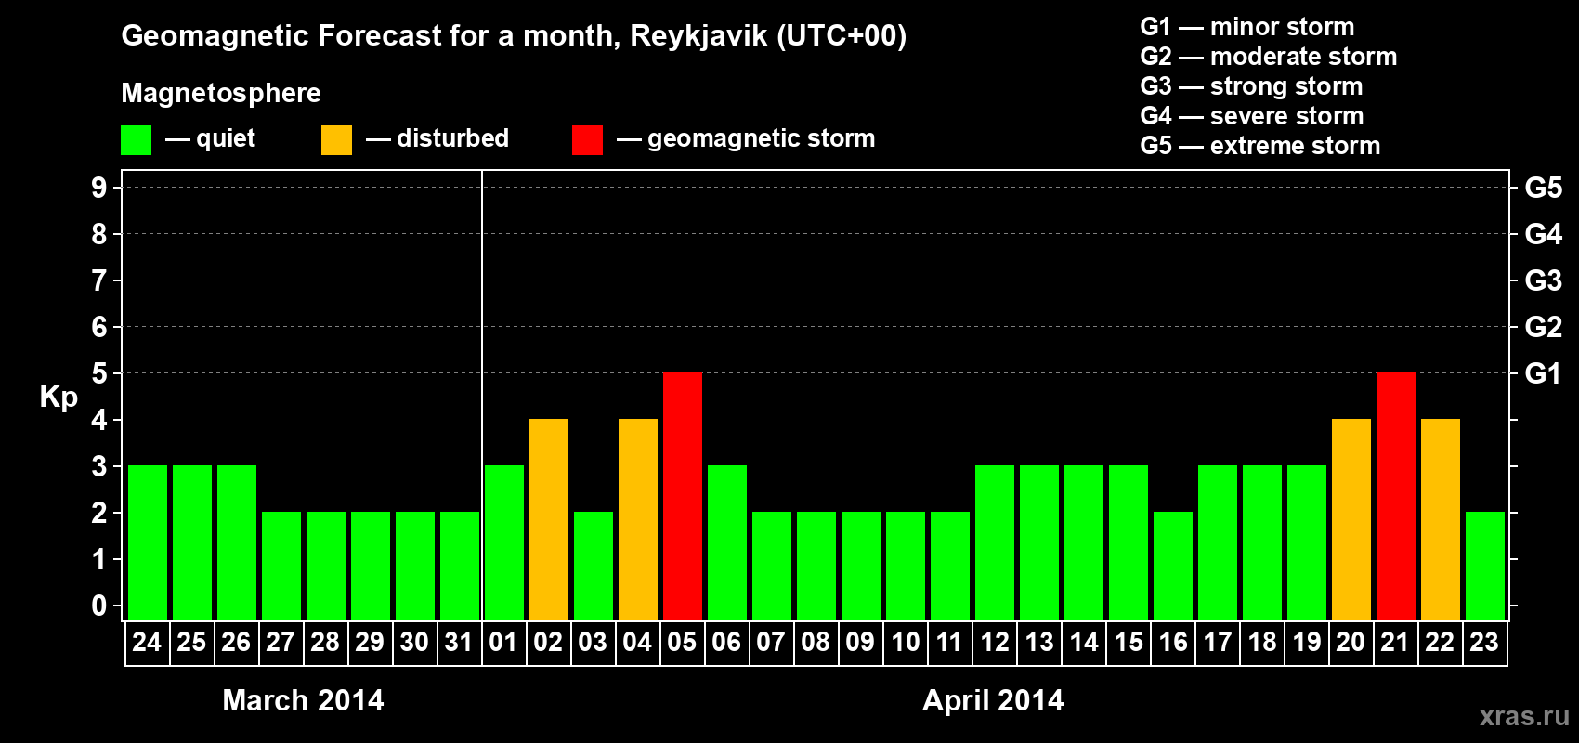The image size is (1579, 743).
Task: Click the Kp value 5 axis label
Action: (99, 373)
